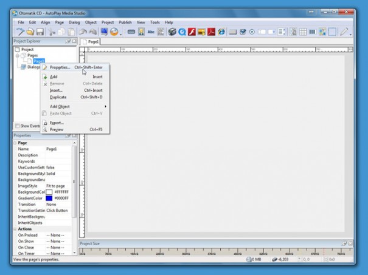Collapse the Actions properties category
The height and width of the screenshot is (275, 368).
(x=15, y=229)
